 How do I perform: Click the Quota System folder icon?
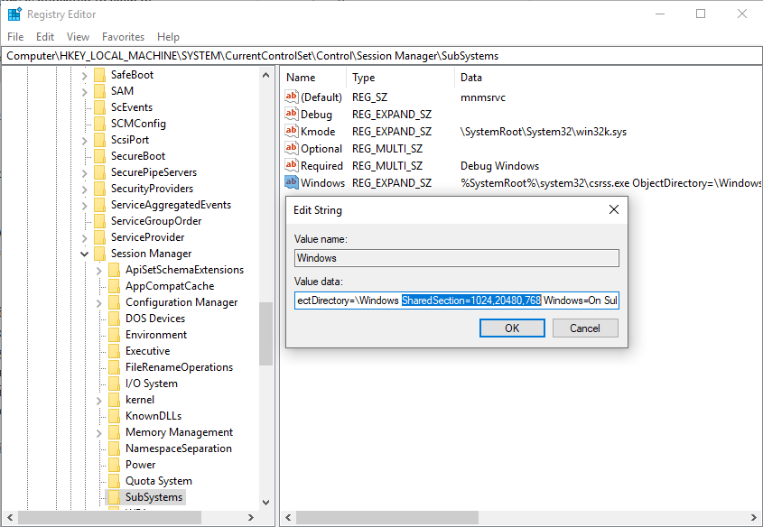click(114, 481)
